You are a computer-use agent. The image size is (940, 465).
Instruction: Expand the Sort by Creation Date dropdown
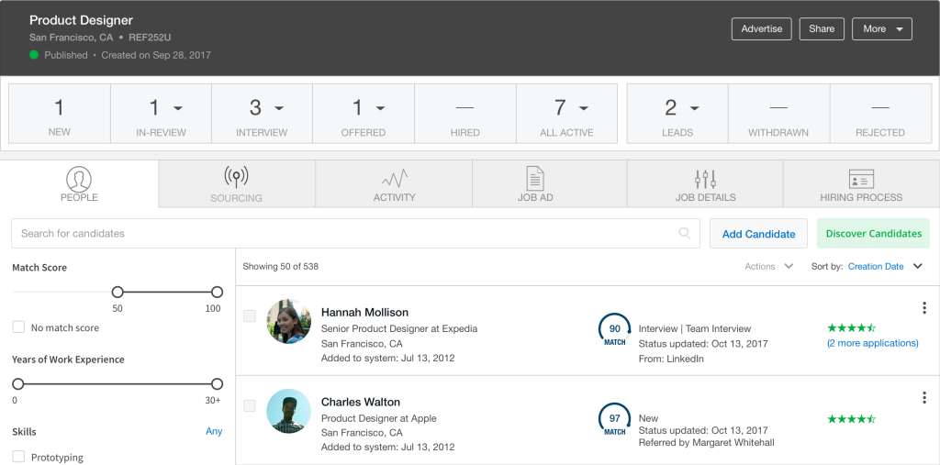tap(917, 267)
